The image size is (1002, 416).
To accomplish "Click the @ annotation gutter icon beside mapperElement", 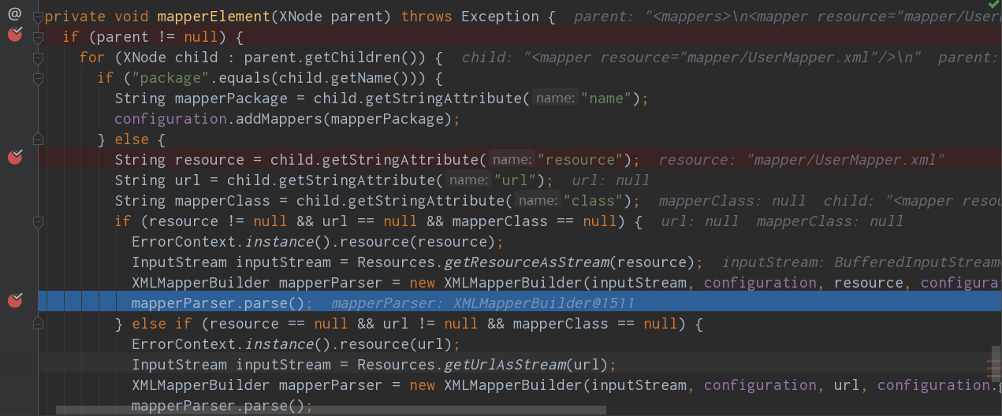I will click(14, 14).
